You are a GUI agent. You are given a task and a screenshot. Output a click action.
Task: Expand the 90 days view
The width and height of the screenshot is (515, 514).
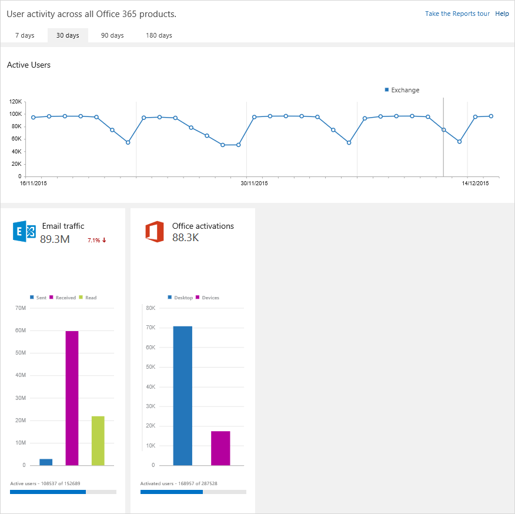(112, 35)
